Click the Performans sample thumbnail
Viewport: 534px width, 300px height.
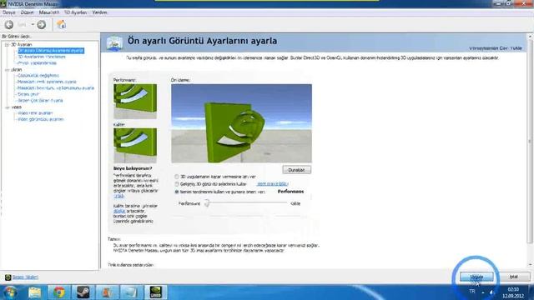pos(135,101)
